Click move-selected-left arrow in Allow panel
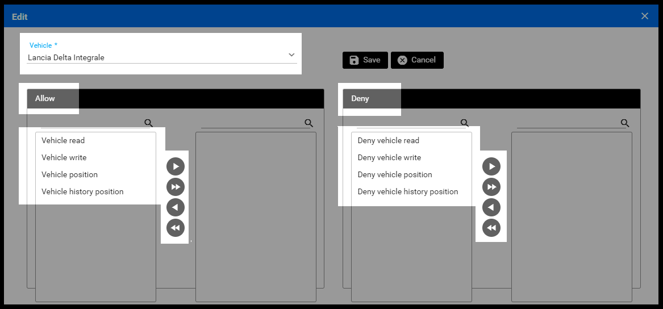Image resolution: width=663 pixels, height=309 pixels. coord(176,207)
